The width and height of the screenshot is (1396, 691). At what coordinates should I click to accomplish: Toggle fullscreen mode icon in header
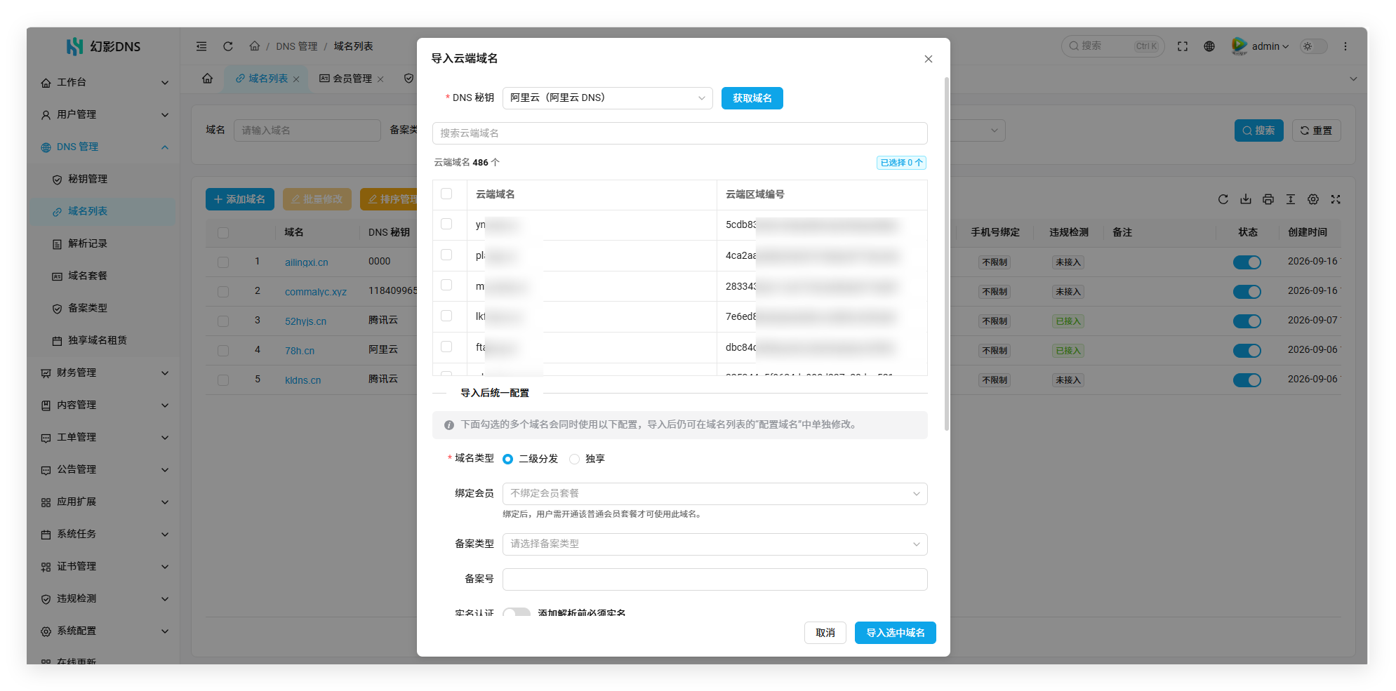pos(1183,46)
